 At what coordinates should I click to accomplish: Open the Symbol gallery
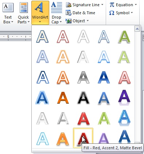pos(121,13)
